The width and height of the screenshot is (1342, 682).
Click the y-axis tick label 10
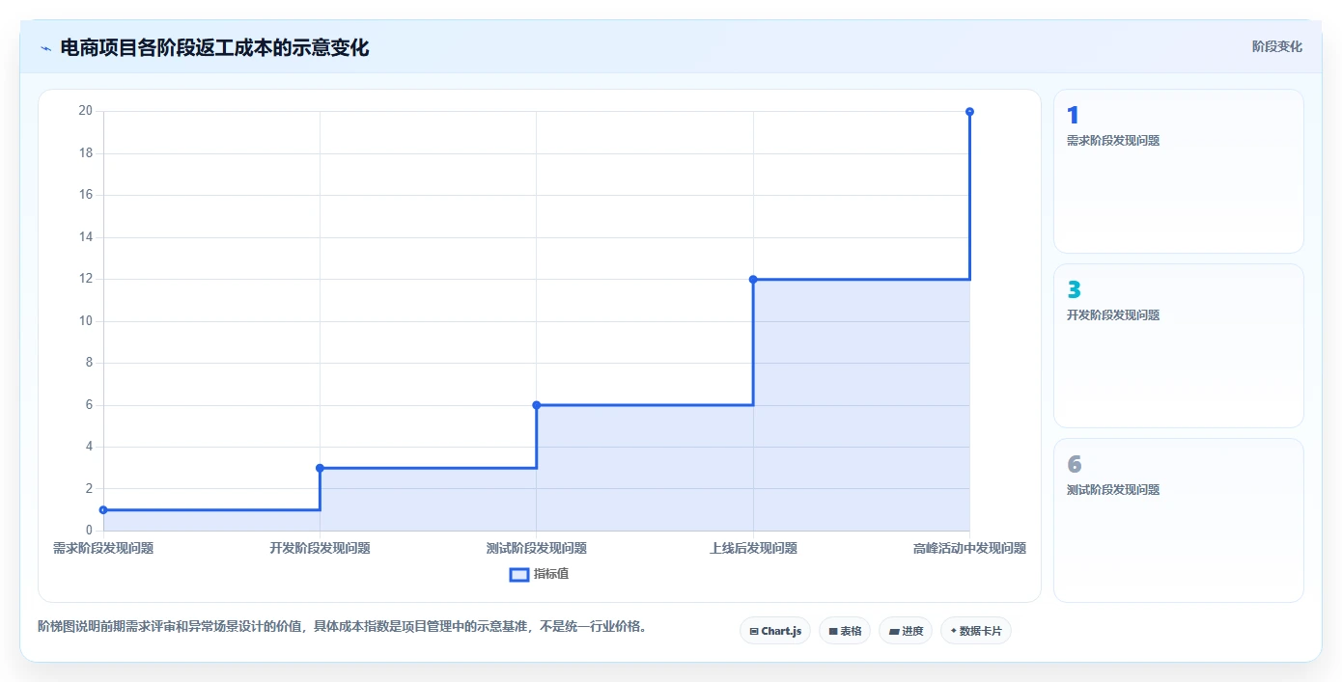pos(86,321)
